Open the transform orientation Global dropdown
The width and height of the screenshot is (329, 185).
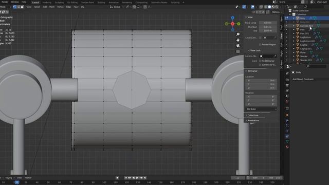117,7
